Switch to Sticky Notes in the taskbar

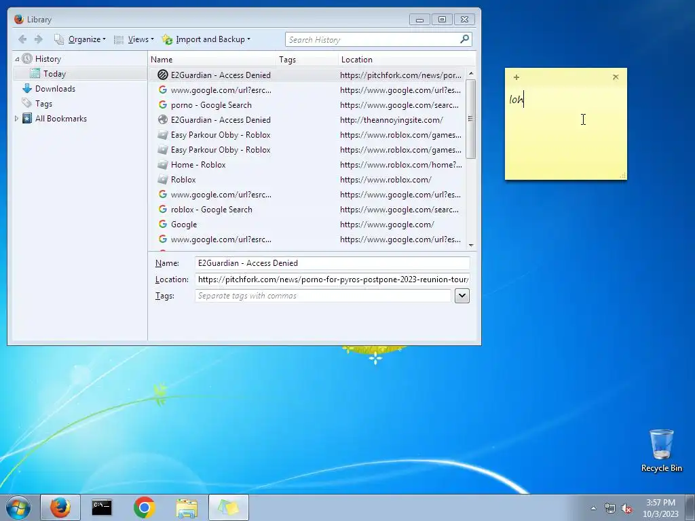(x=229, y=507)
